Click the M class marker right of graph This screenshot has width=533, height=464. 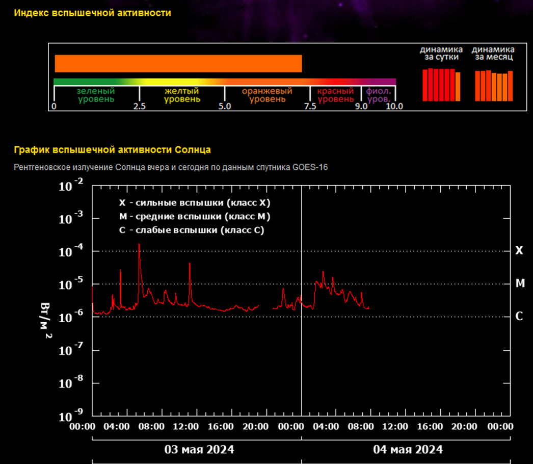coord(520,283)
